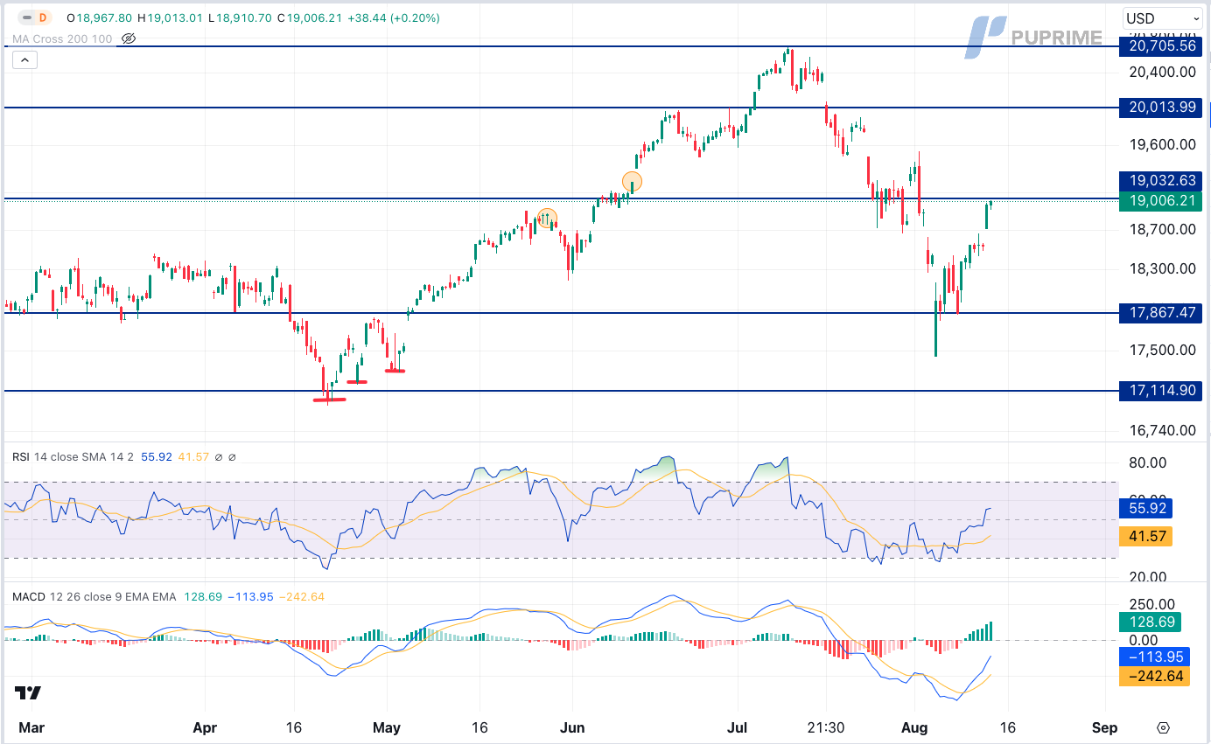Click the price change +38.44 (+0.20%)
Image resolution: width=1211 pixels, height=744 pixels.
394,17
